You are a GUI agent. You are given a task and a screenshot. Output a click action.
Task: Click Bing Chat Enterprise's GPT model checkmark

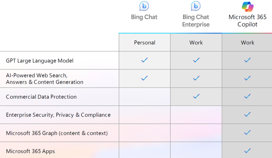[x=196, y=60]
